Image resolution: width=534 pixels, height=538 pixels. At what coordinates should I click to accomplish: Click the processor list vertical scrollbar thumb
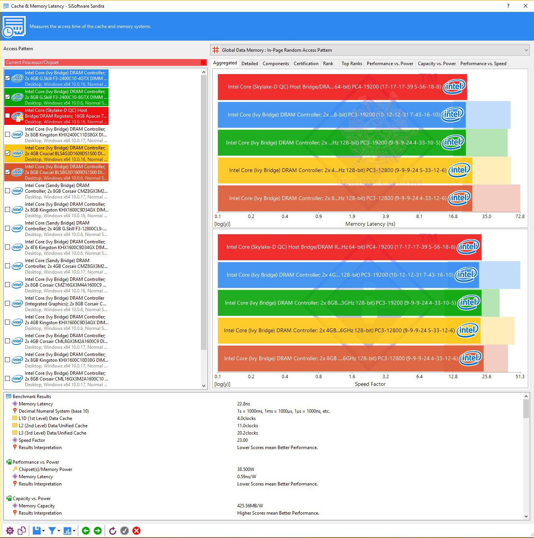pos(204,212)
